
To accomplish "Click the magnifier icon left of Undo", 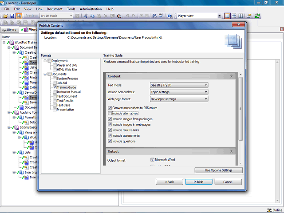I will click(119, 16).
